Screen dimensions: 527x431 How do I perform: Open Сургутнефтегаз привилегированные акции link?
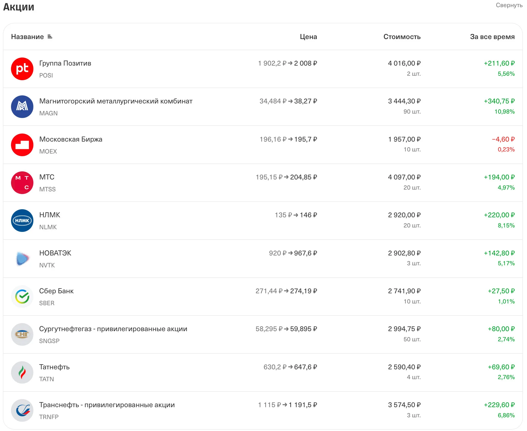click(x=113, y=329)
